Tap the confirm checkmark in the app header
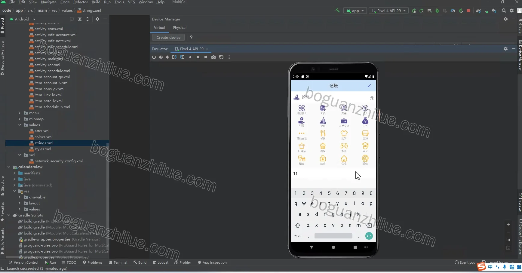This screenshot has height=273, width=522. pyautogui.click(x=369, y=86)
